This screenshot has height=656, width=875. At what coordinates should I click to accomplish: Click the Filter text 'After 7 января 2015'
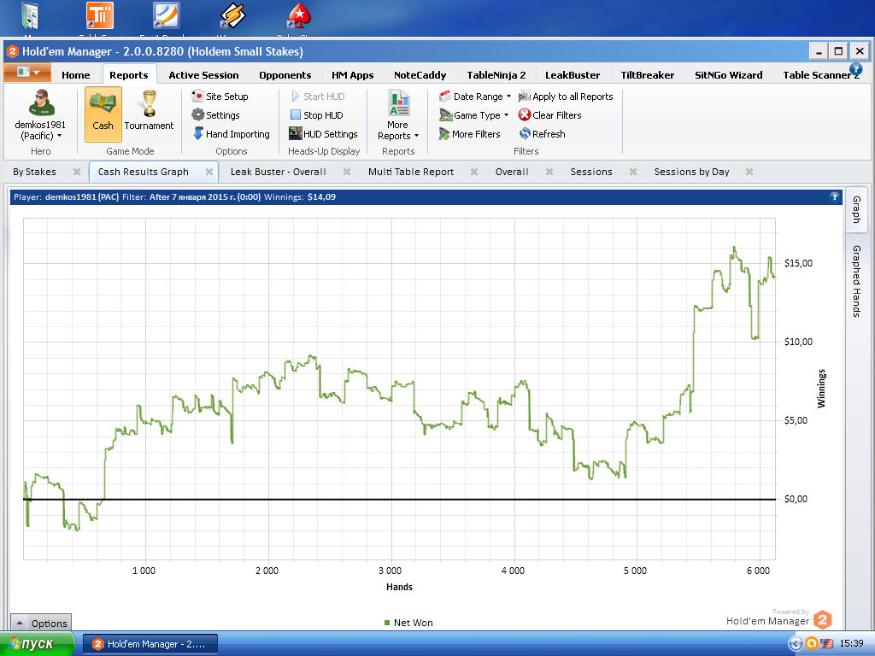(205, 197)
